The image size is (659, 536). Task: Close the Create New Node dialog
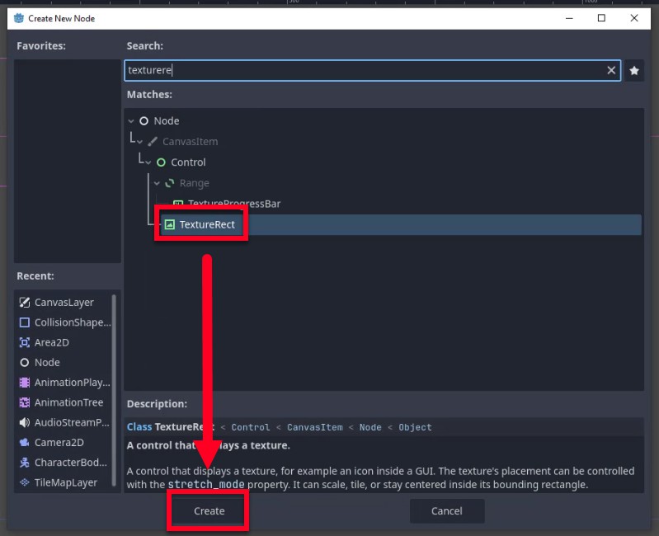(634, 18)
